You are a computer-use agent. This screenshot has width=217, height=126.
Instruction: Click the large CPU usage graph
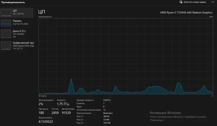click(126, 56)
